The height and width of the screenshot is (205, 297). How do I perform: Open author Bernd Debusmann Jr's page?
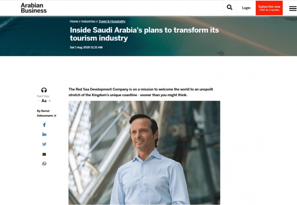click(47, 113)
